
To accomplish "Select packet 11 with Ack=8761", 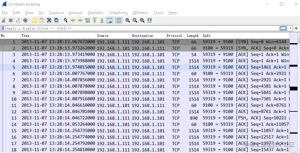I will point(145,105).
